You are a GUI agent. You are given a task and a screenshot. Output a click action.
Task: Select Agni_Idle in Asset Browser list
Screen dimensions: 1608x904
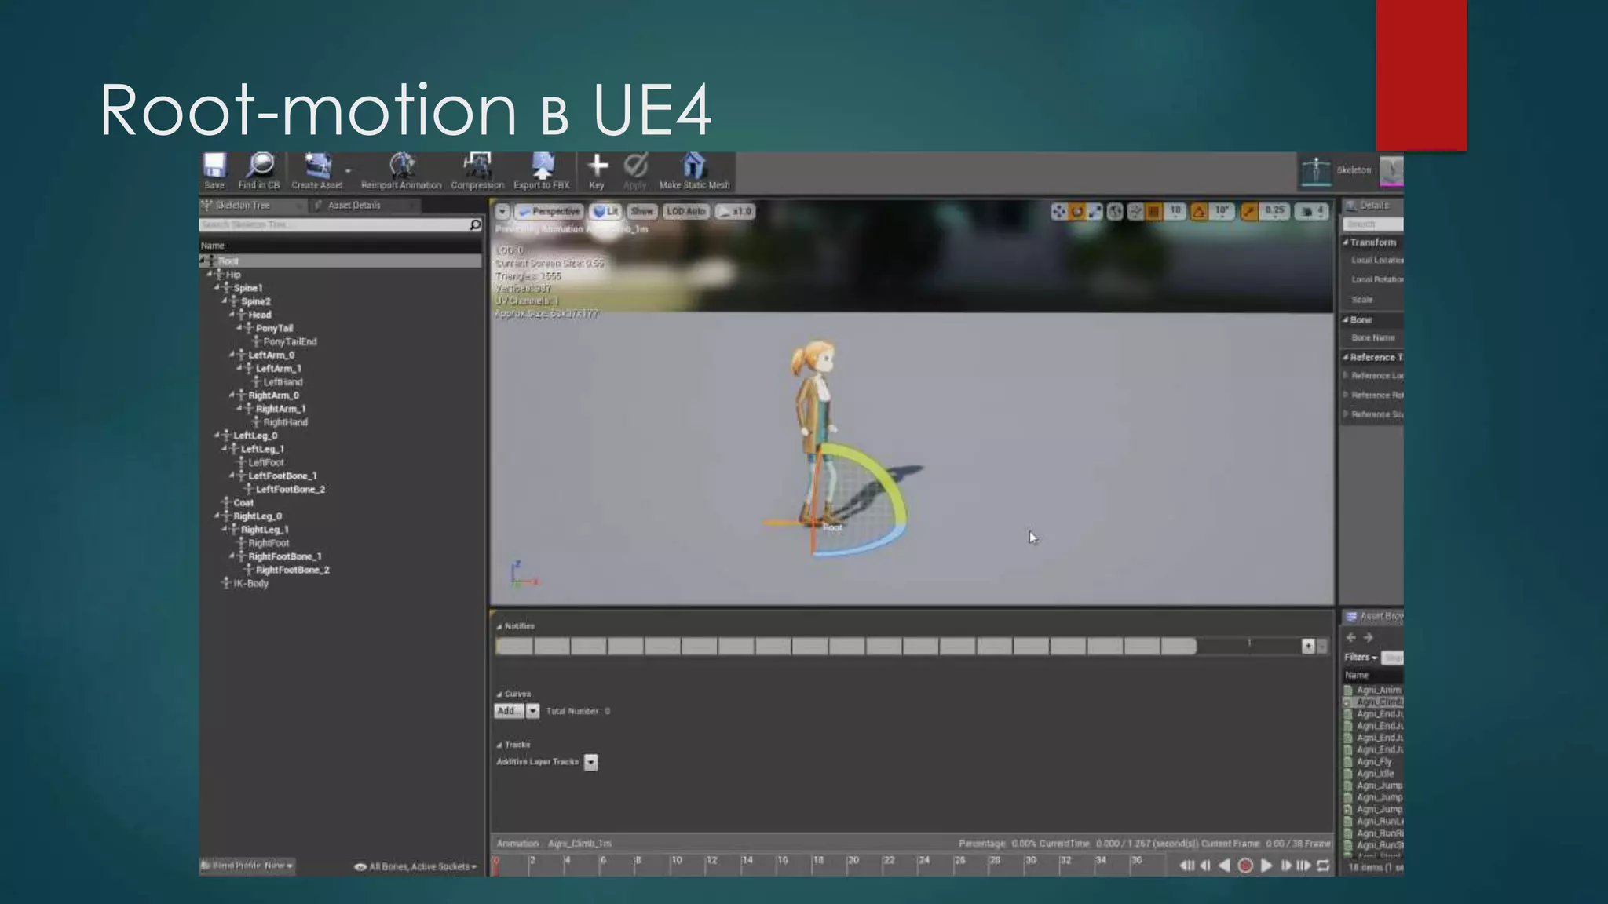coord(1375,774)
